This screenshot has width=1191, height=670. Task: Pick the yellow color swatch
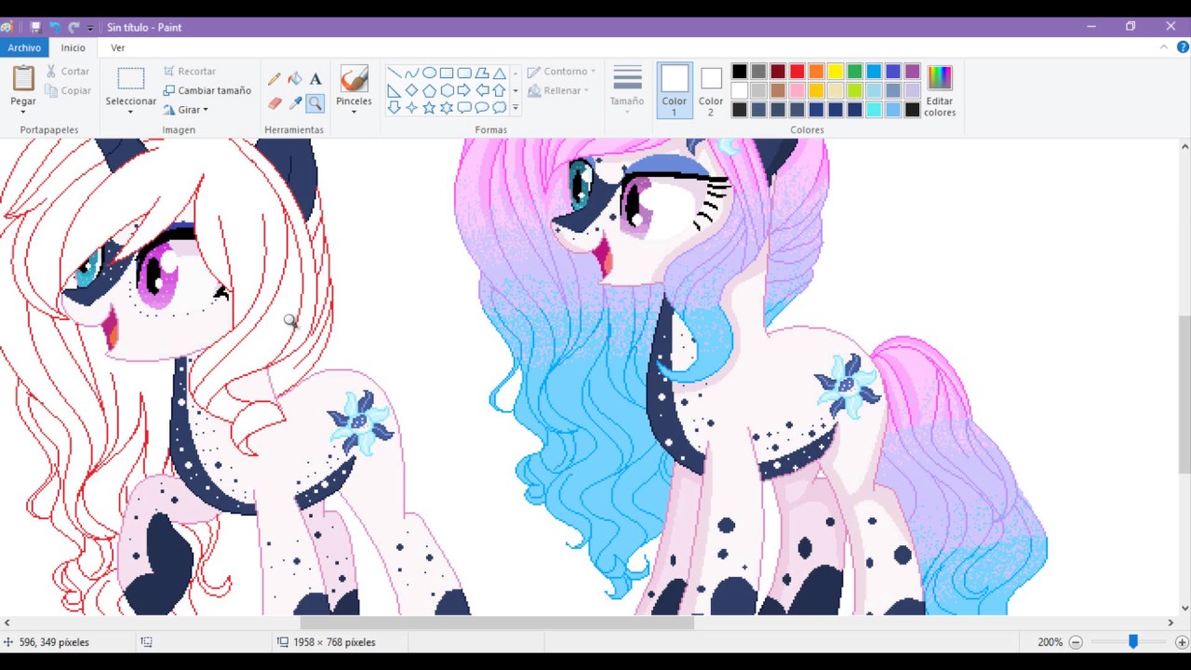[x=836, y=72]
